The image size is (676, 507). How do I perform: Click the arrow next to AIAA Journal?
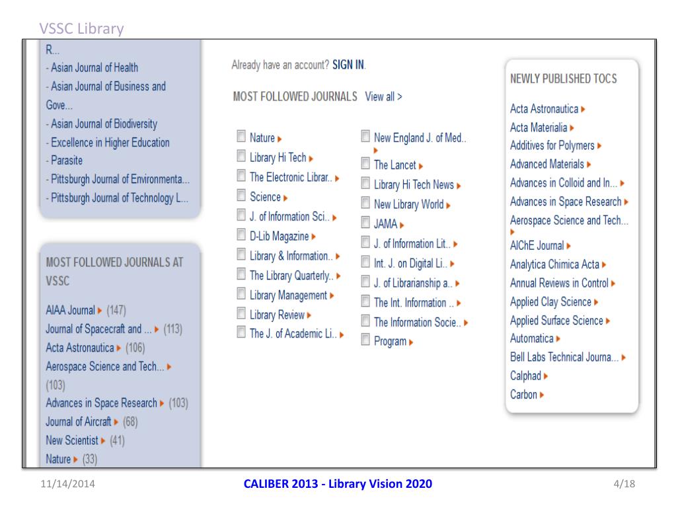click(100, 311)
